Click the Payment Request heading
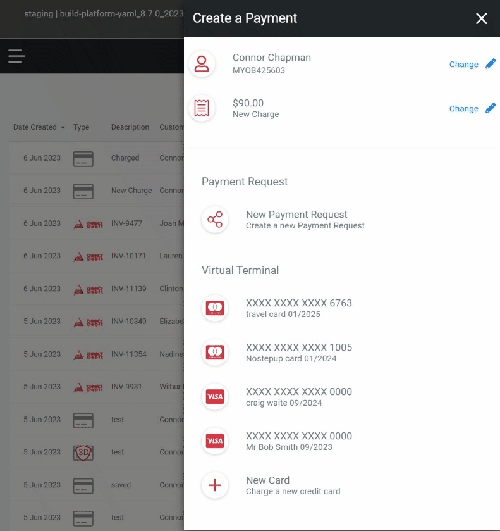 click(245, 182)
